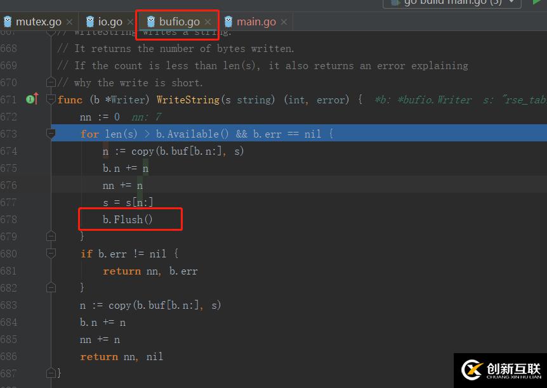Image resolution: width=547 pixels, height=388 pixels.
Task: Click the gopher icon on bufio.go tab
Action: [151, 22]
